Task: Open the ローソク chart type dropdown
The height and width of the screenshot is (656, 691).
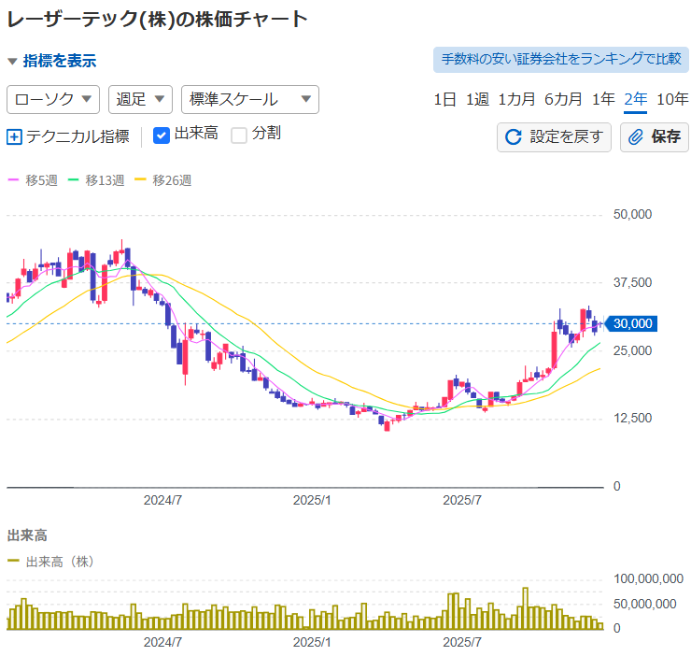Action: coord(53,99)
